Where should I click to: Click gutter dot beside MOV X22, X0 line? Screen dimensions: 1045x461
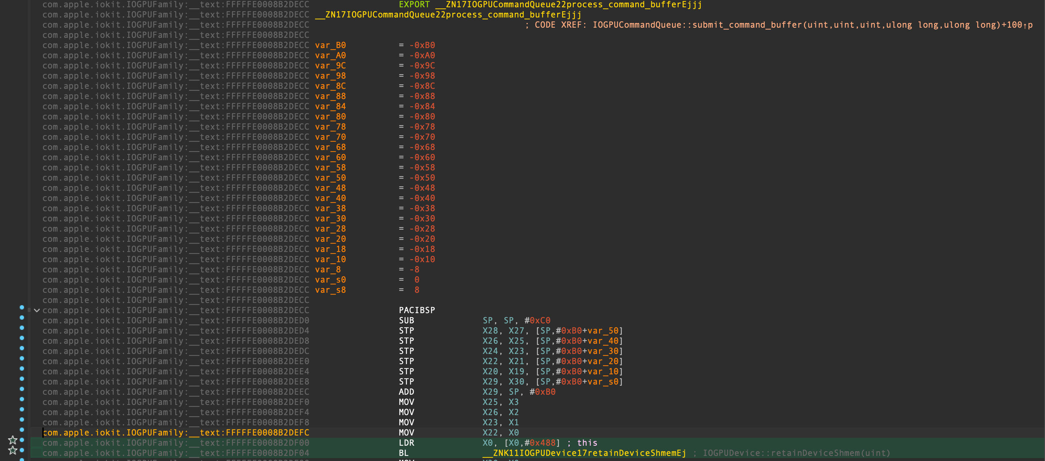point(22,430)
